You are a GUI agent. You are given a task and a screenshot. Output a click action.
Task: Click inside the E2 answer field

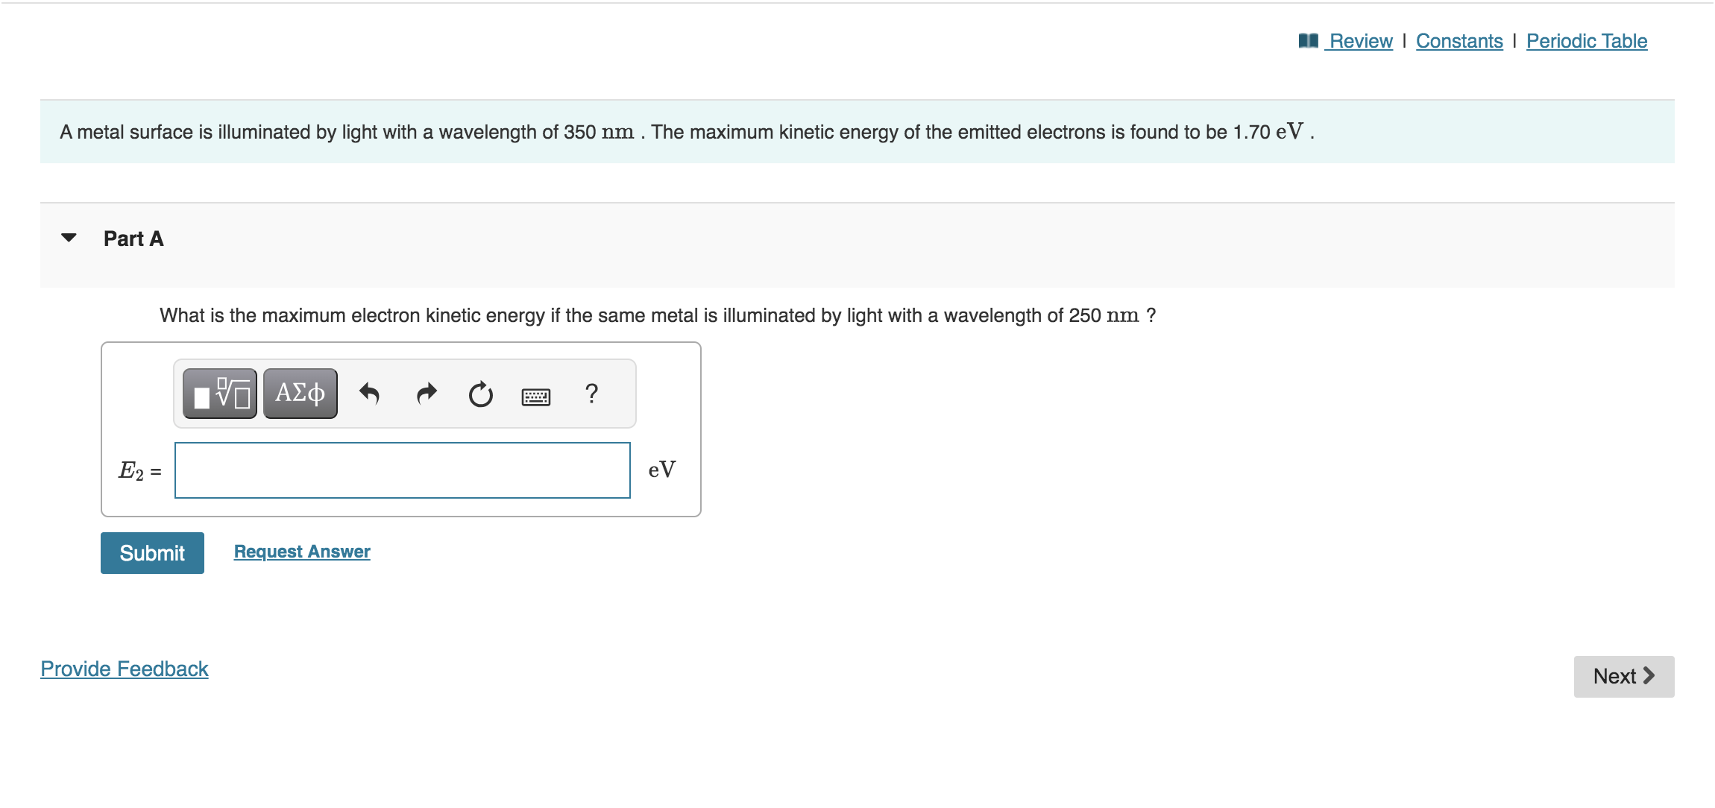[401, 470]
